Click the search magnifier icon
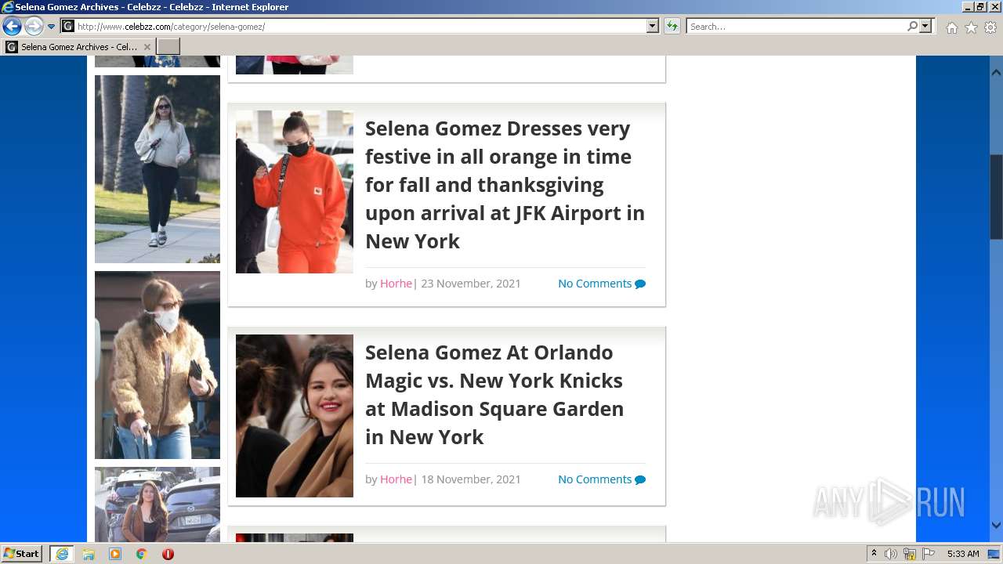1003x564 pixels. pyautogui.click(x=913, y=27)
